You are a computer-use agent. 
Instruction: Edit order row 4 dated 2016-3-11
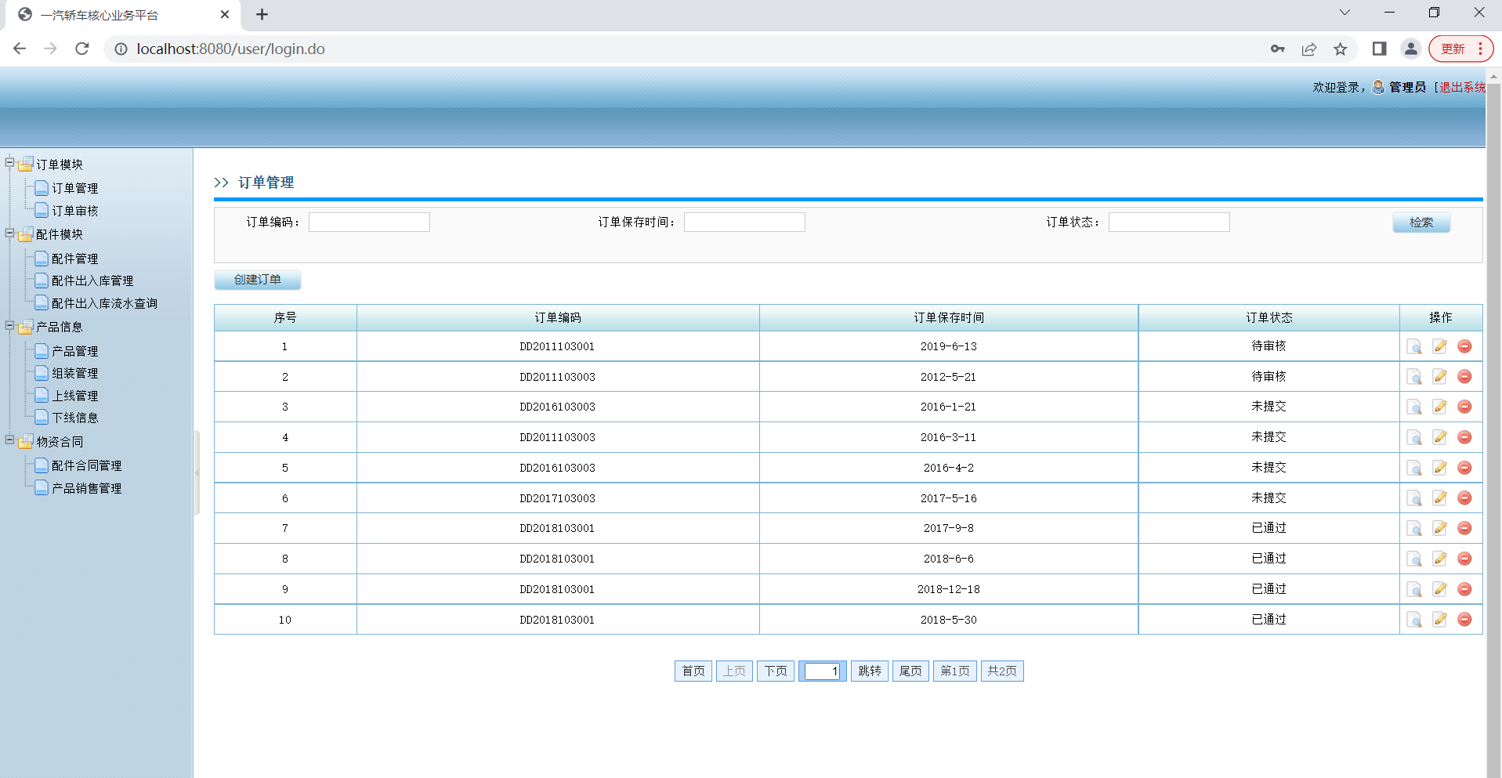click(1440, 437)
